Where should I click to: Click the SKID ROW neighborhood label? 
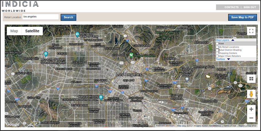tap(129, 80)
